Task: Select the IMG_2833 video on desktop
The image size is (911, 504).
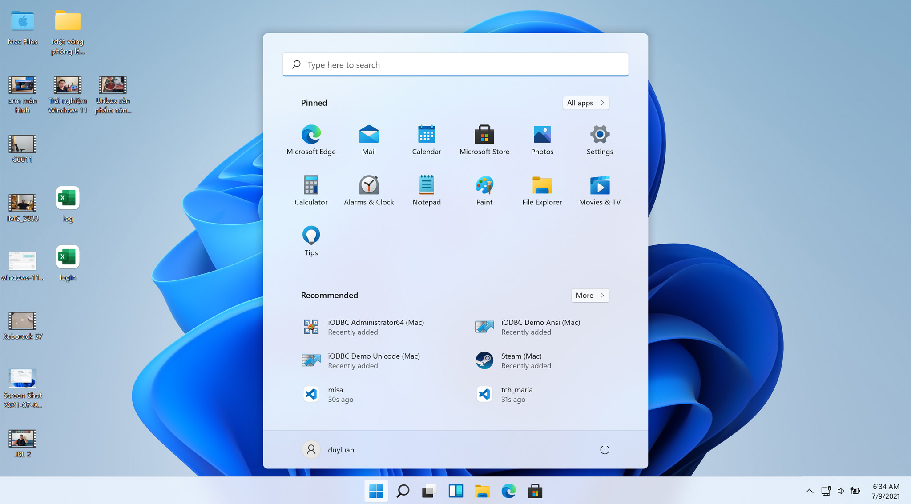Action: pos(23,208)
